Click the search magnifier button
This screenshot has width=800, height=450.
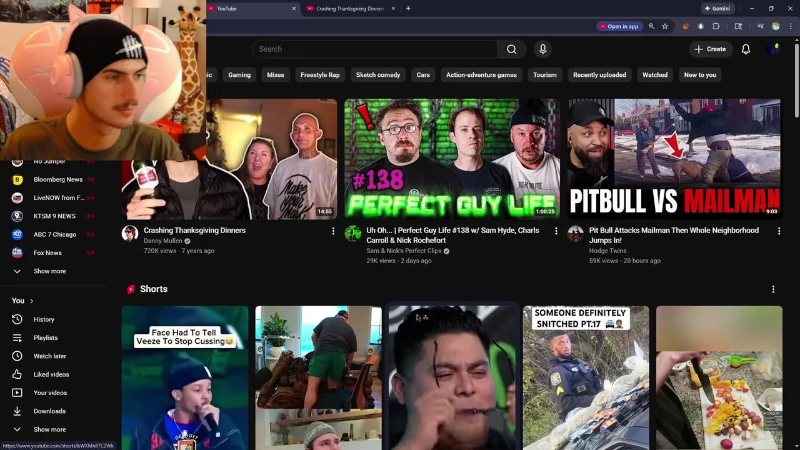[511, 49]
